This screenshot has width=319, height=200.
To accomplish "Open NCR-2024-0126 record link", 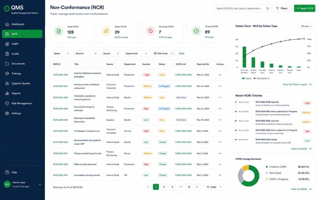I will pyautogui.click(x=60, y=97).
